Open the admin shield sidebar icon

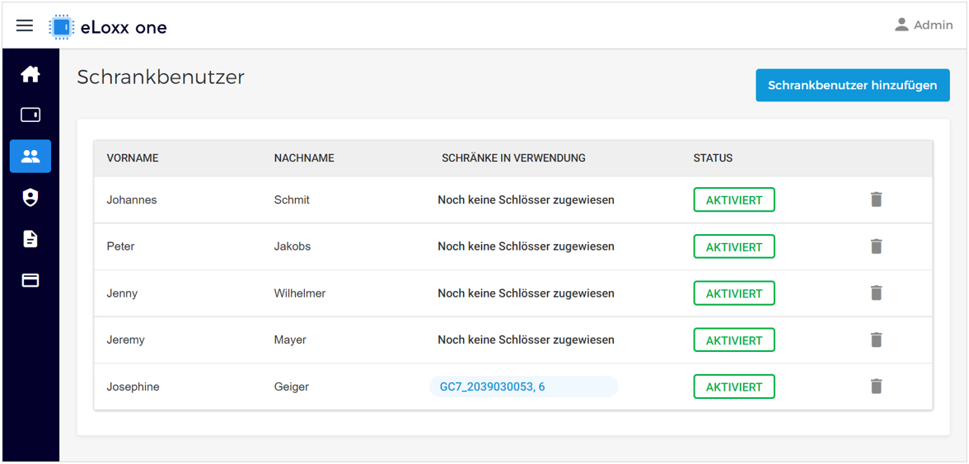(x=30, y=198)
